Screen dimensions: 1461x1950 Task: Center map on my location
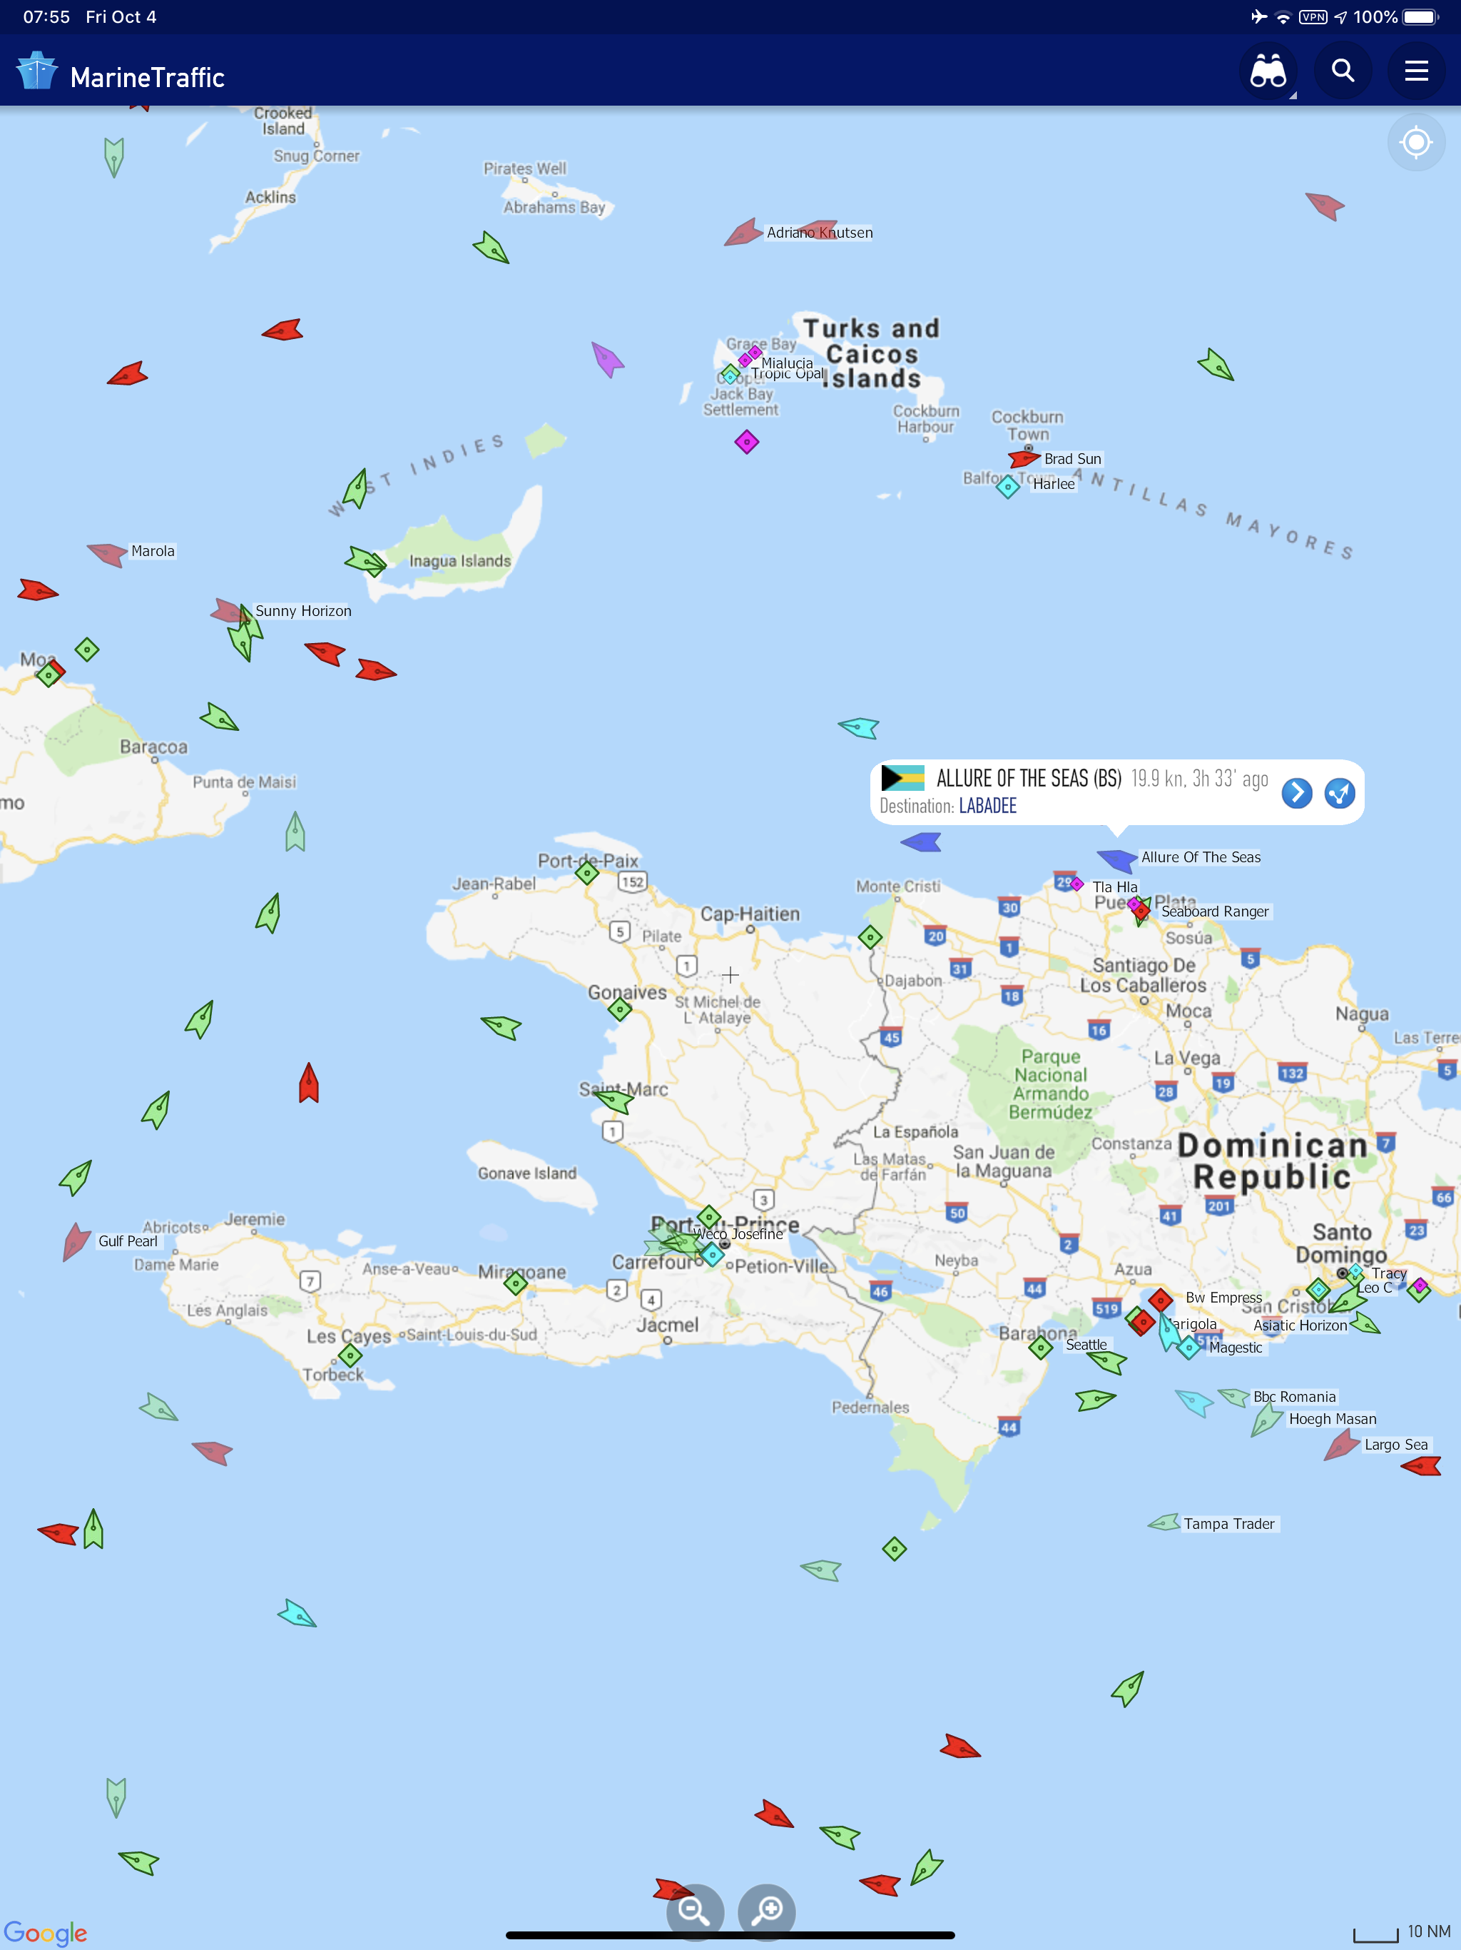click(1415, 142)
